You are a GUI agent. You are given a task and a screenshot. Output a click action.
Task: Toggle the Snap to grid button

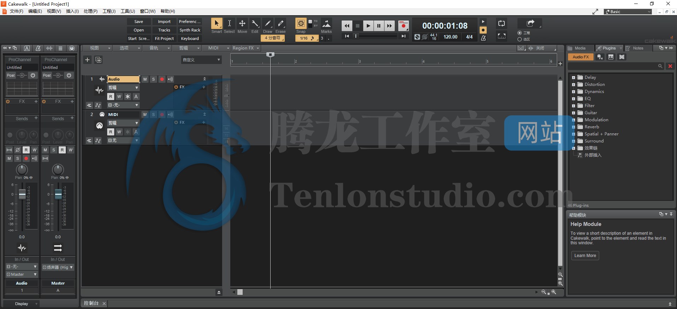[x=301, y=24]
